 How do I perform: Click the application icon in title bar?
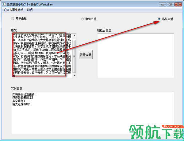tap(4, 4)
